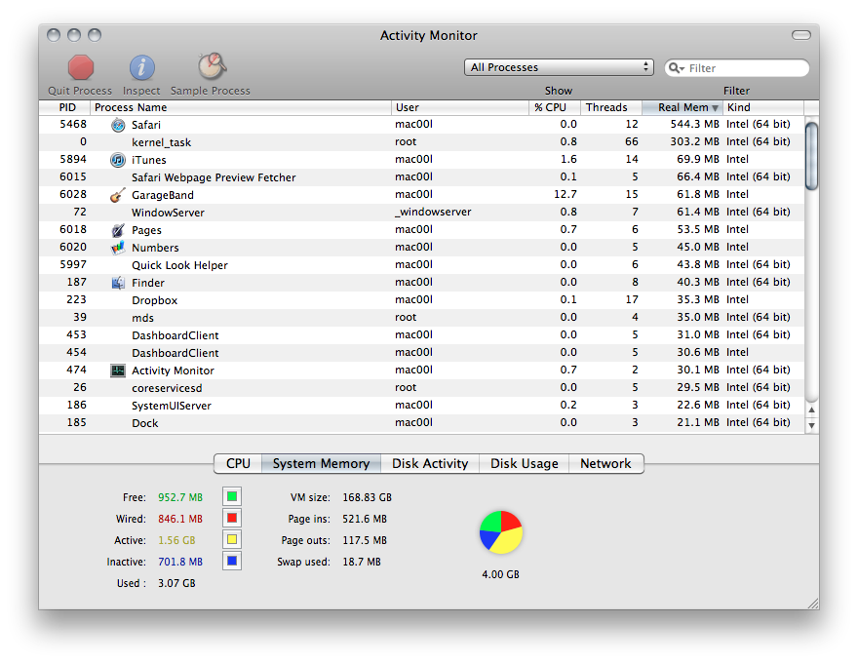The height and width of the screenshot is (663, 858).
Task: Click the yellow Active memory color swatch
Action: click(232, 539)
